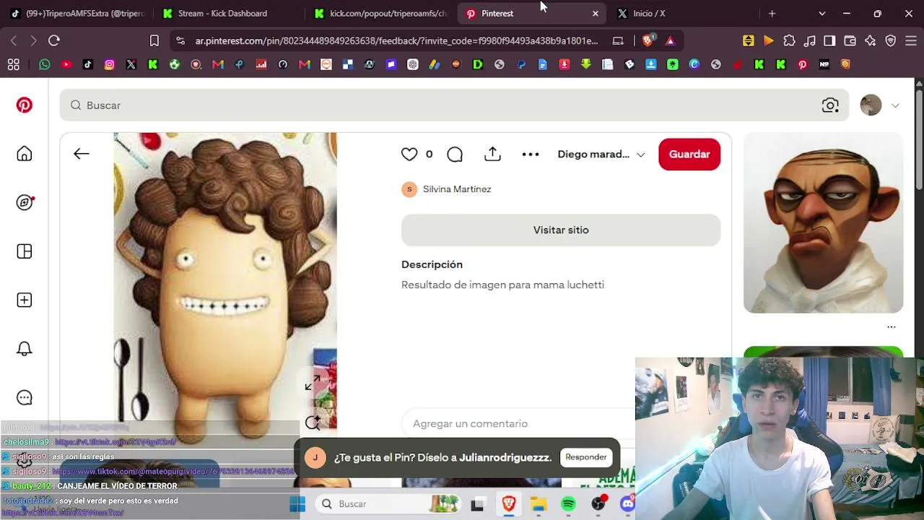The height and width of the screenshot is (520, 924).
Task: Share the pin with the upload arrow icon
Action: tap(492, 154)
